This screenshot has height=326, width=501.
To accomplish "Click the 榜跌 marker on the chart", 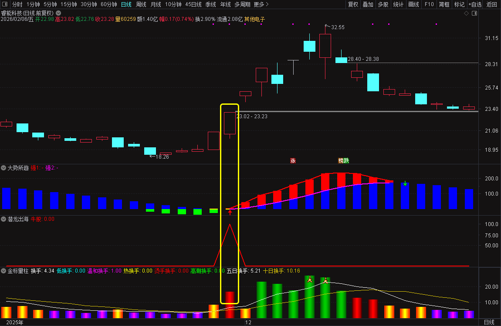I will pyautogui.click(x=343, y=161).
